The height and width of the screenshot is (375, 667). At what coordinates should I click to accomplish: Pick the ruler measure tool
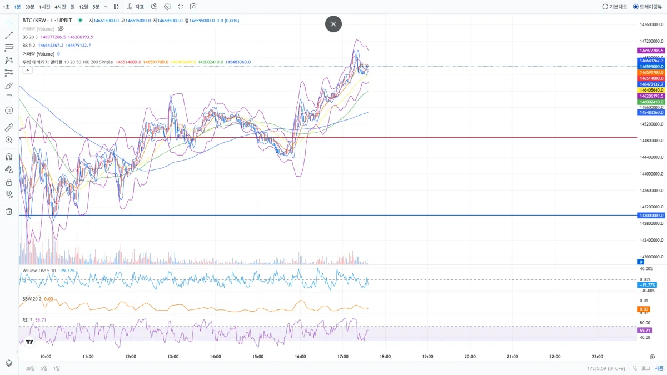(x=9, y=127)
